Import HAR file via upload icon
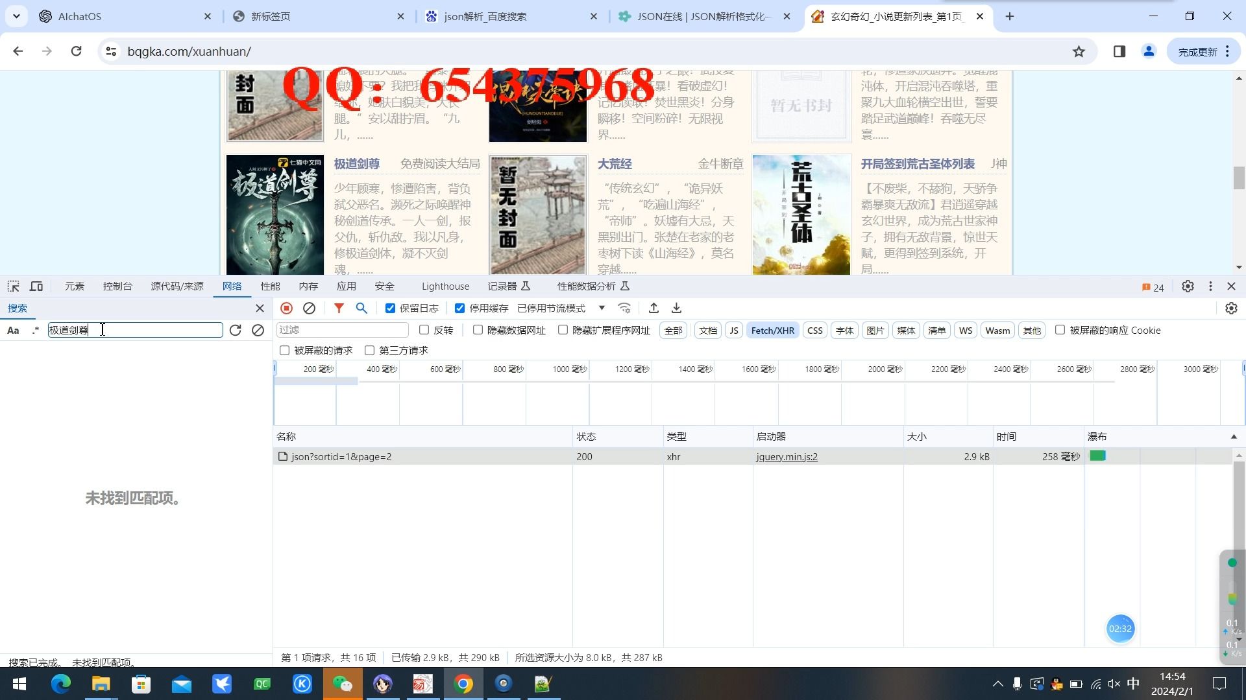Viewport: 1246px width, 700px height. [x=654, y=308]
